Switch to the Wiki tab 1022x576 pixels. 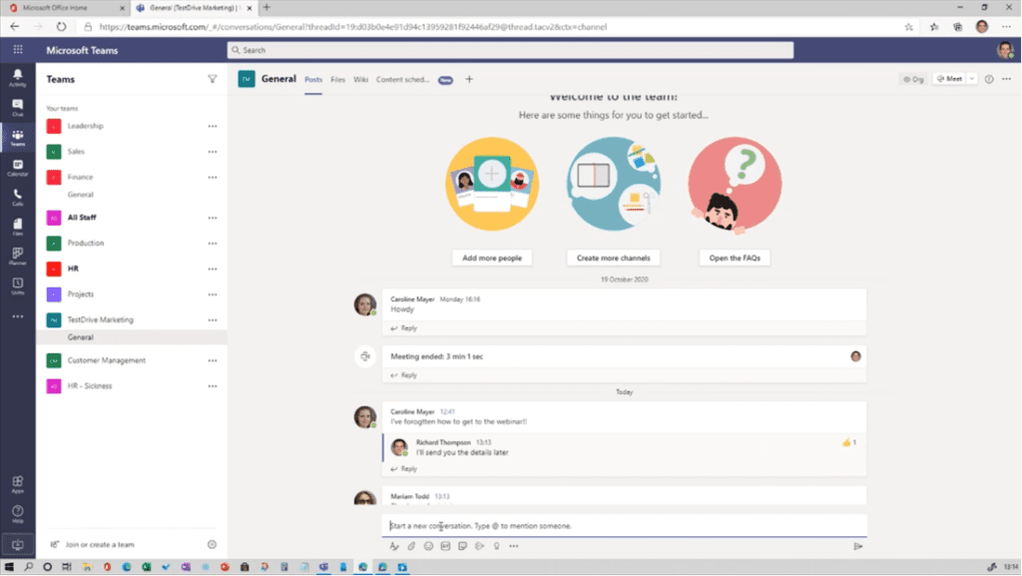360,78
